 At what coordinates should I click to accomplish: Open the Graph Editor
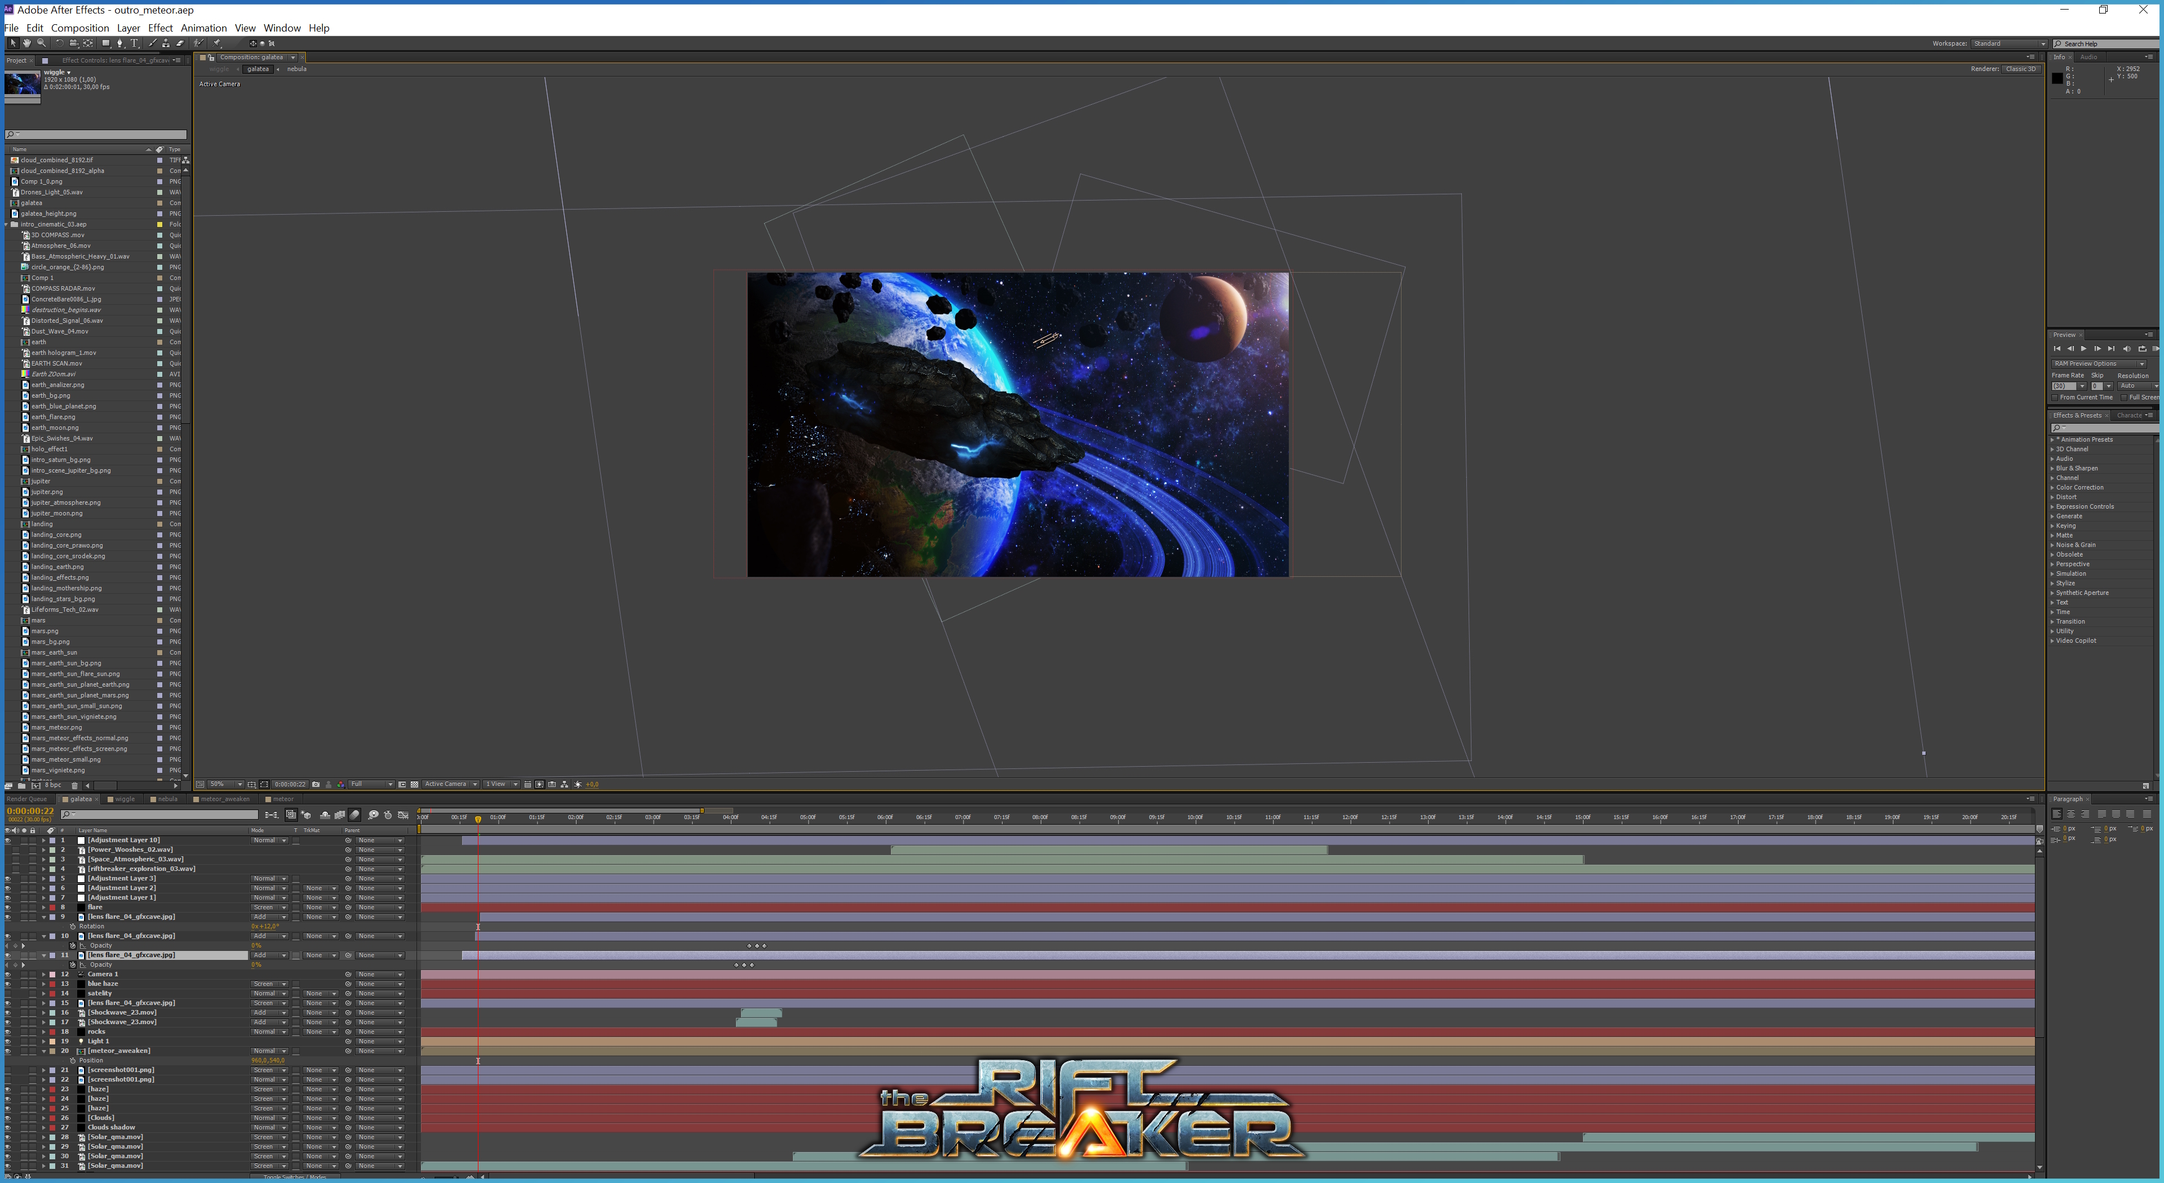pos(403,815)
